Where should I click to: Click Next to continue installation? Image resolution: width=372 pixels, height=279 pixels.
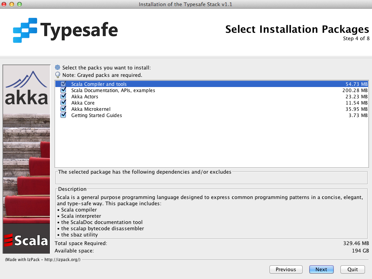[x=321, y=269]
